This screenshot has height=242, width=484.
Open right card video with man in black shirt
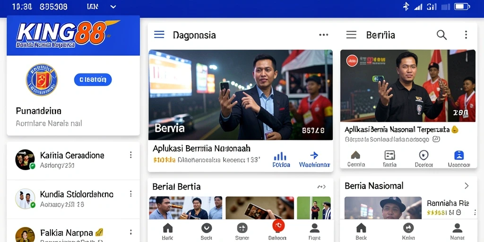pyautogui.click(x=408, y=86)
